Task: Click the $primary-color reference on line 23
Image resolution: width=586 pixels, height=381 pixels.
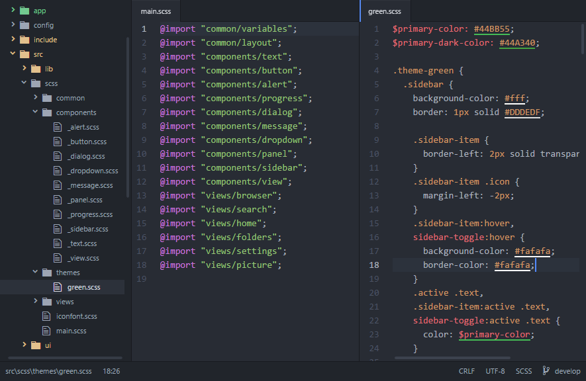Action: pos(495,334)
